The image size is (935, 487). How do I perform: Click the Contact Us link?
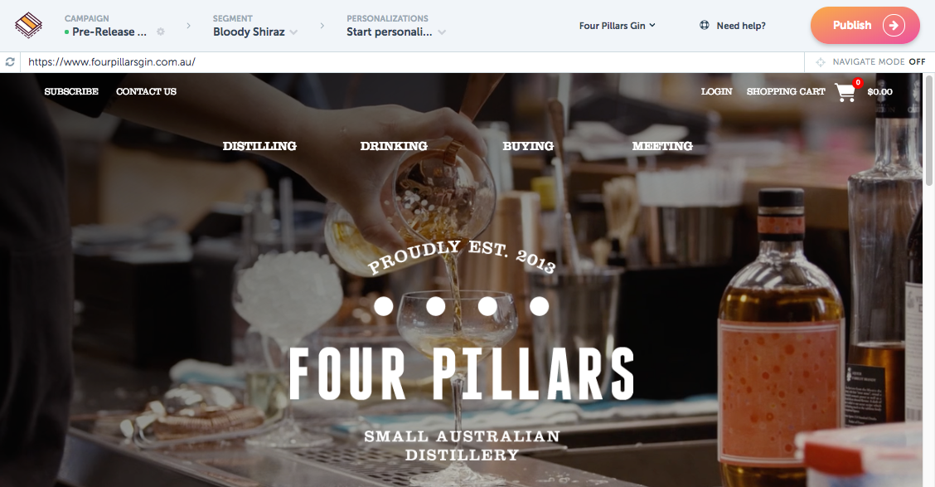(x=146, y=91)
